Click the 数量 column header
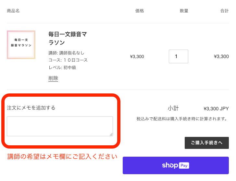This screenshot has width=236, height=181. pos(184,11)
